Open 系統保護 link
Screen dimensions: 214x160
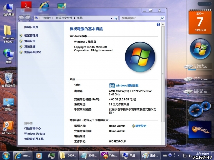click(x=30, y=47)
